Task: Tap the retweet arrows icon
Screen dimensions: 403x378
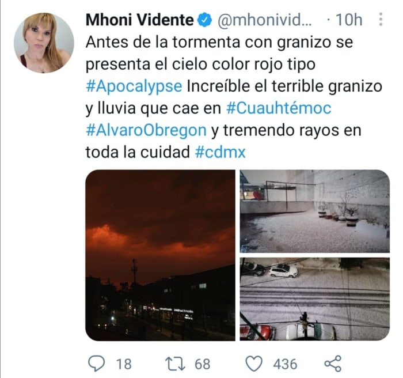Action: (175, 364)
